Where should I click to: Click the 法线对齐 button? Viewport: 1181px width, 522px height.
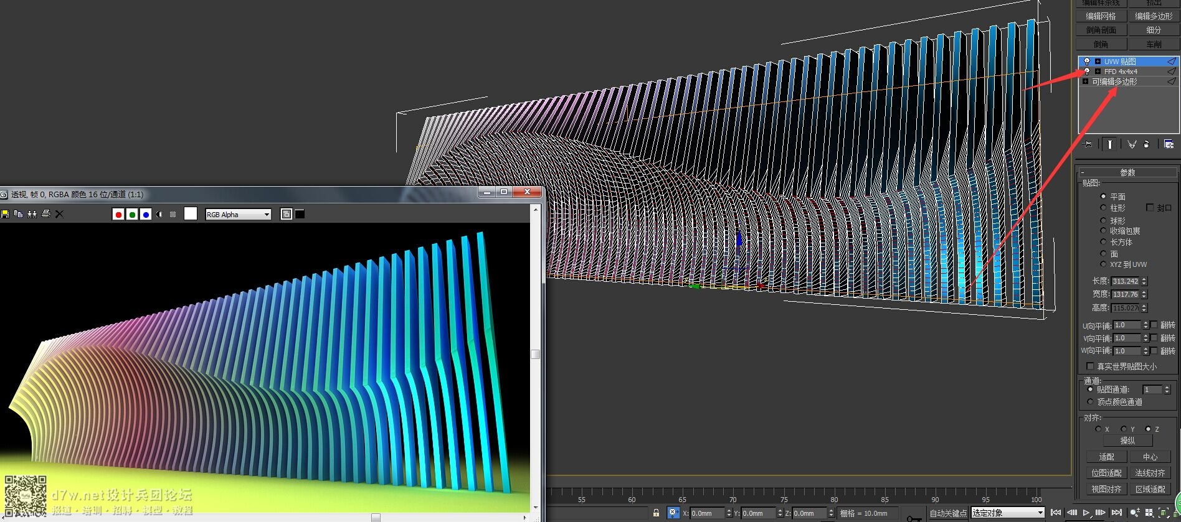click(1150, 473)
